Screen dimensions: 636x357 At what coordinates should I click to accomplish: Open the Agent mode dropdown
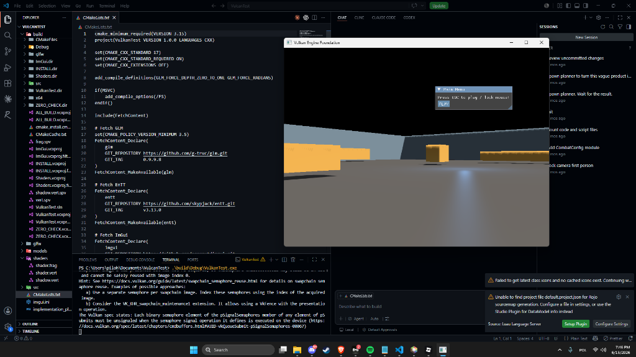[356, 319]
